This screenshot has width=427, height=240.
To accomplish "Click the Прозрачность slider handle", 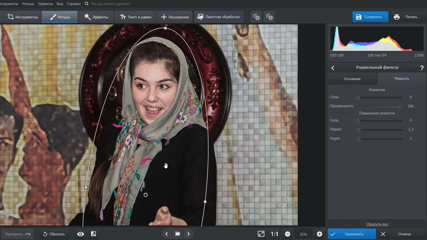I will click(x=400, y=107).
